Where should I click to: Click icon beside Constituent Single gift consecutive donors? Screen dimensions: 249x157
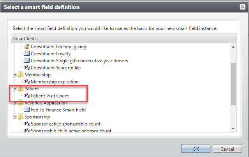[x=27, y=60]
